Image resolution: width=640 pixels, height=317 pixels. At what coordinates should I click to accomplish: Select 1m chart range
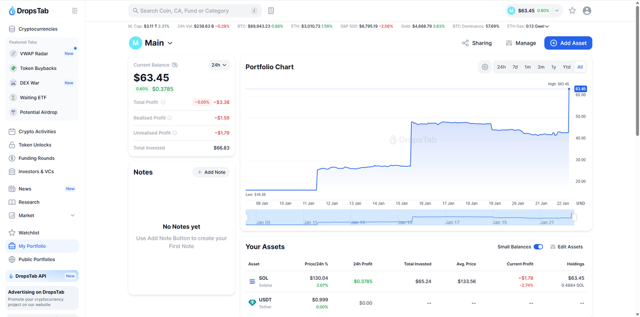pos(527,67)
